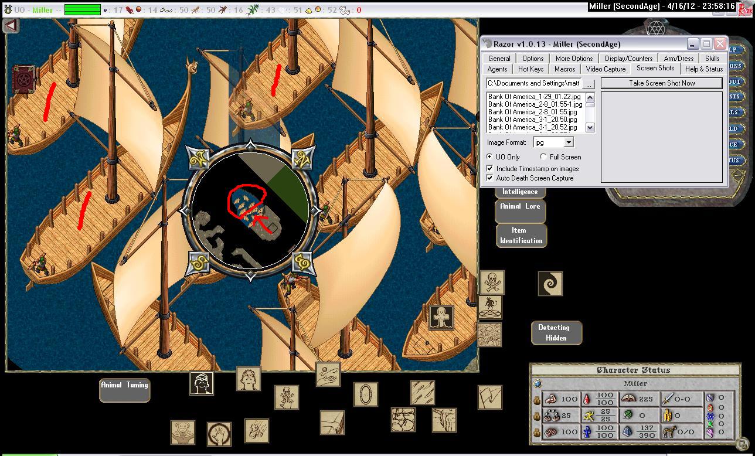Click the strength padlock in Character Status

pos(536,400)
